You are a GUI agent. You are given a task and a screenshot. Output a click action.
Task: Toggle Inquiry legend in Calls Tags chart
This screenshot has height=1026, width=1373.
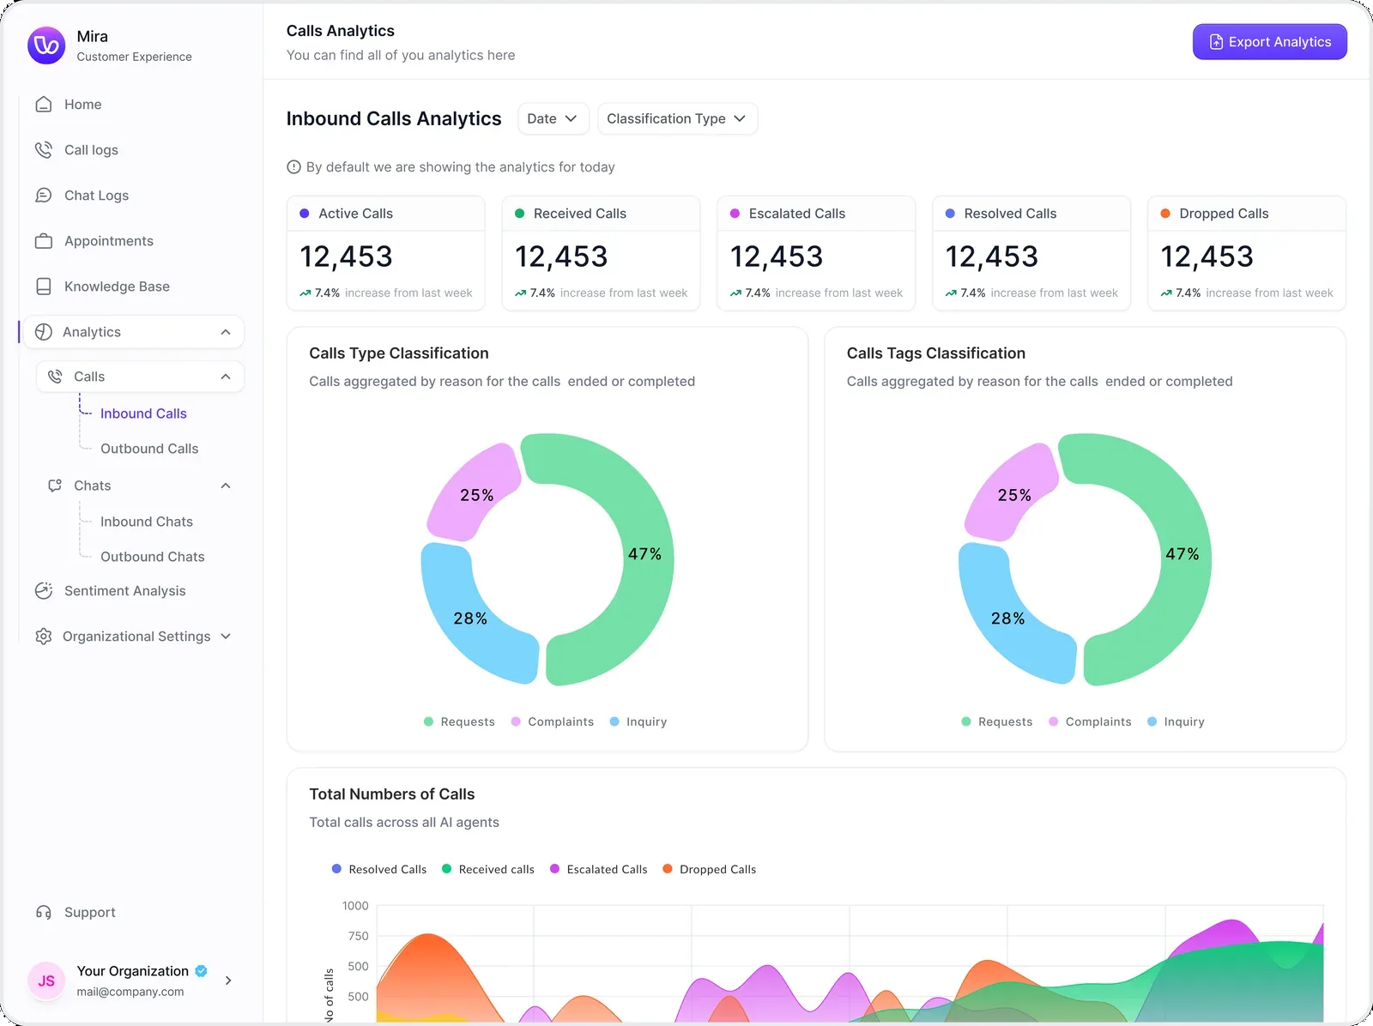tap(1176, 722)
